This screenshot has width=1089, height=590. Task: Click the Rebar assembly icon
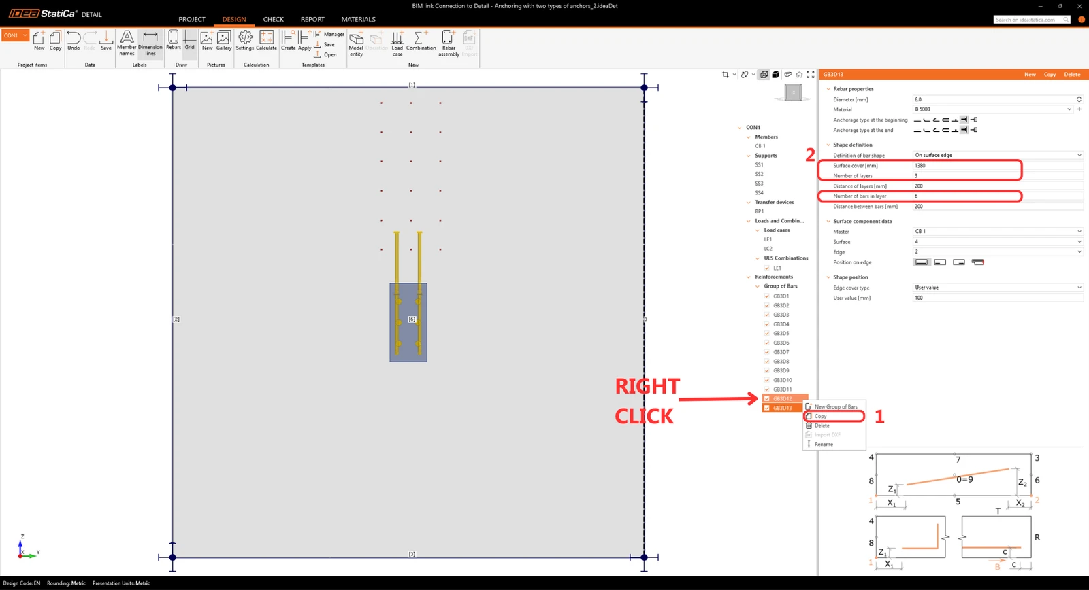(x=449, y=43)
